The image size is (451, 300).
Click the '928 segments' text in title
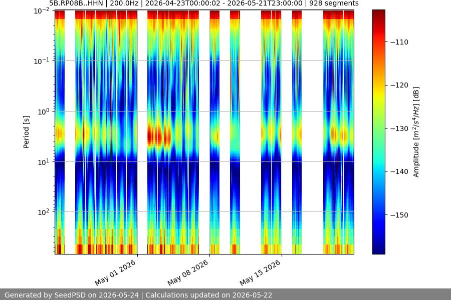pyautogui.click(x=334, y=3)
